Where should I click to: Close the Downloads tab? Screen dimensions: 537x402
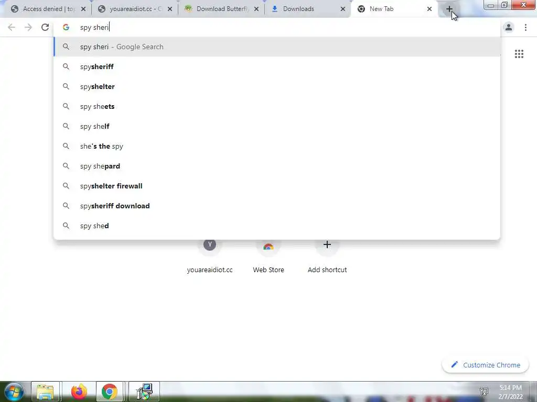[x=343, y=9]
